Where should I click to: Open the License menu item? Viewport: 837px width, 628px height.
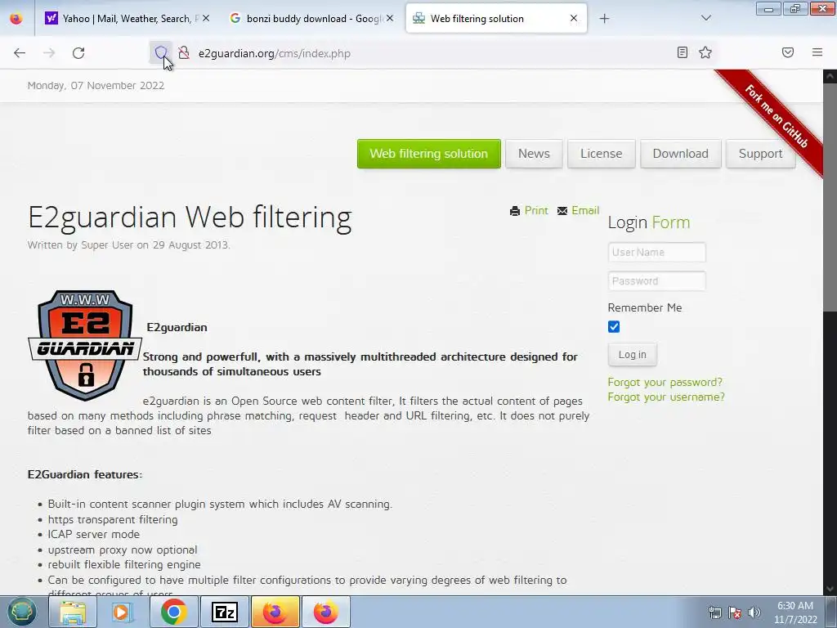pyautogui.click(x=601, y=154)
